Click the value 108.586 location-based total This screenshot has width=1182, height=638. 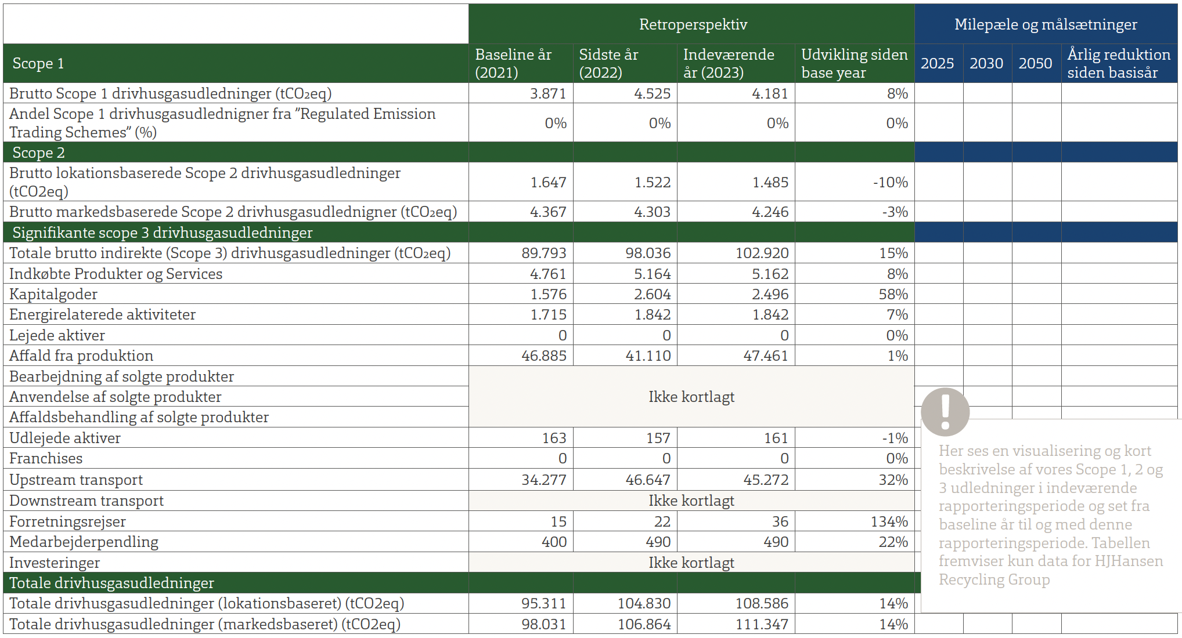(762, 603)
